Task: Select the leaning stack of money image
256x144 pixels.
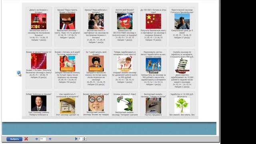Action: click(182, 66)
